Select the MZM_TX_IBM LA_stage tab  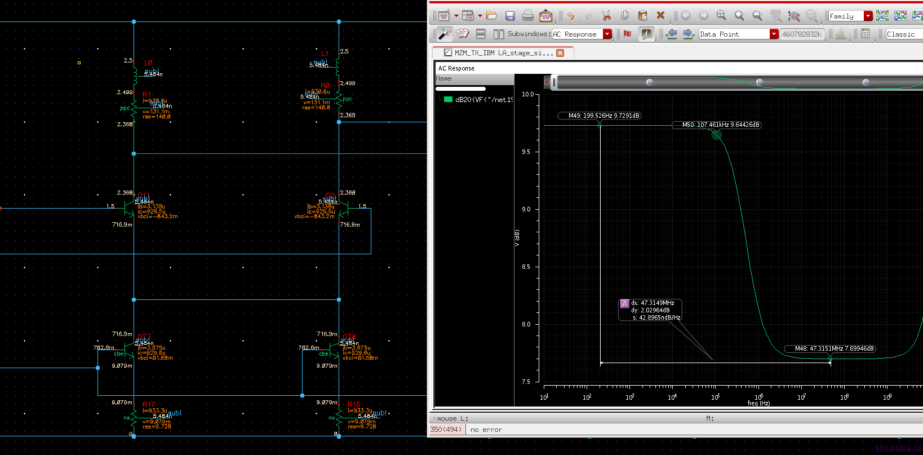503,53
